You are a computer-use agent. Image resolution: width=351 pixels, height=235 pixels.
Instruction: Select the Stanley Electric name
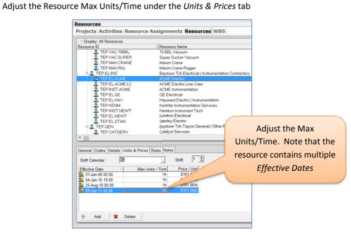pyautogui.click(x=173, y=121)
